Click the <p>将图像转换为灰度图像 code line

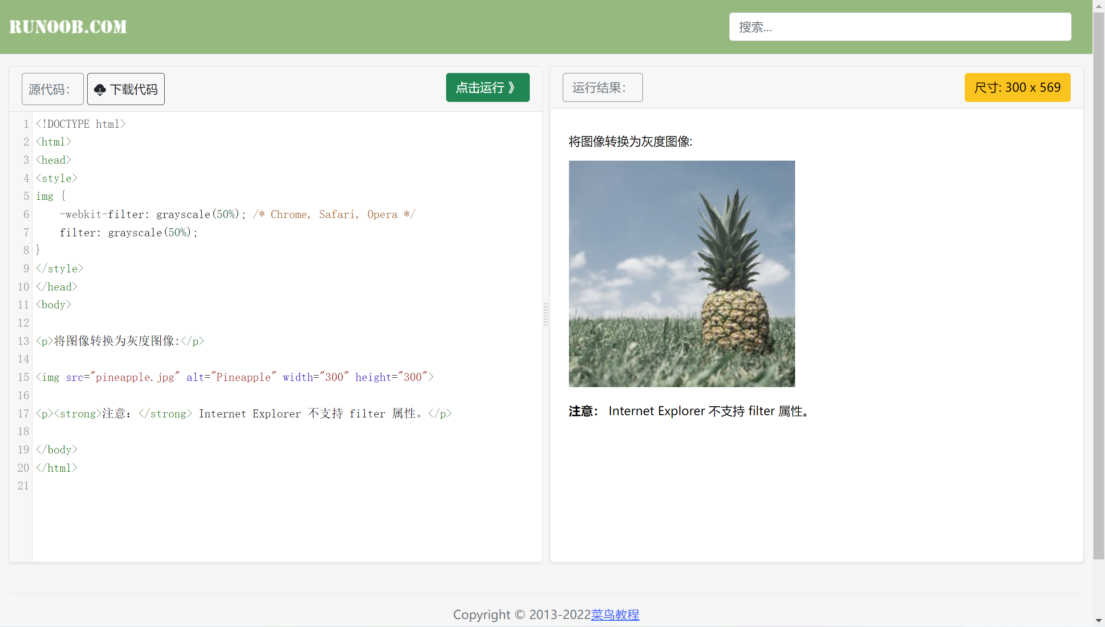[x=120, y=341]
